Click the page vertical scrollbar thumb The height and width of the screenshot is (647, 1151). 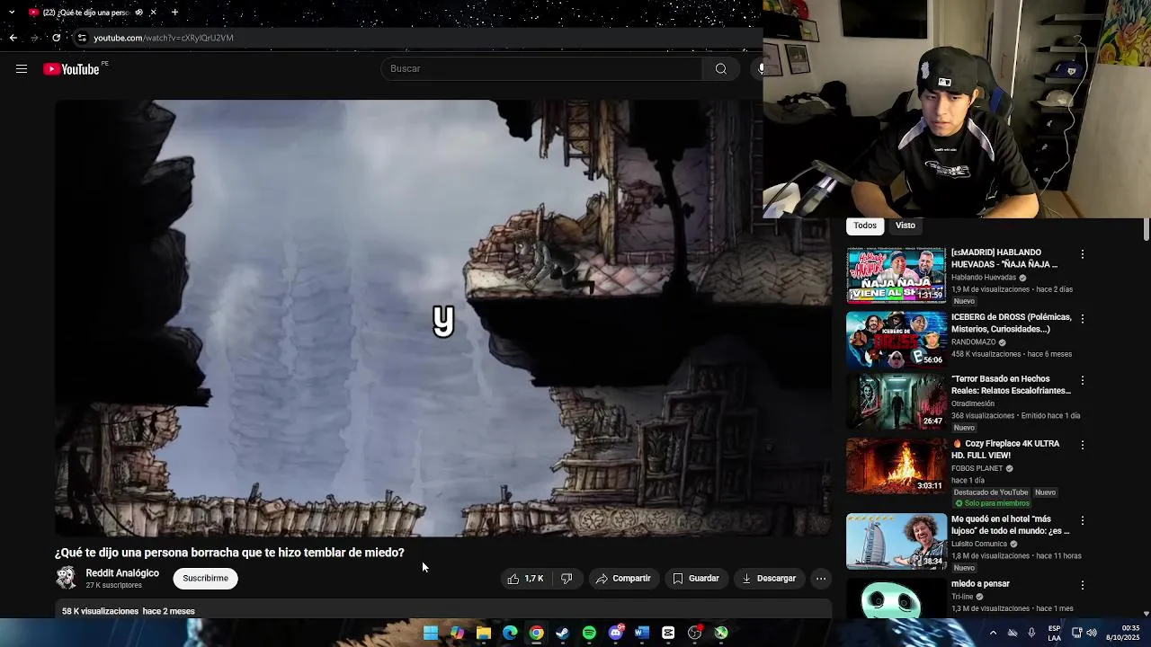pyautogui.click(x=1146, y=230)
